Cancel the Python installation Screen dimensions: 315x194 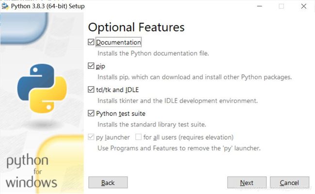click(x=289, y=182)
